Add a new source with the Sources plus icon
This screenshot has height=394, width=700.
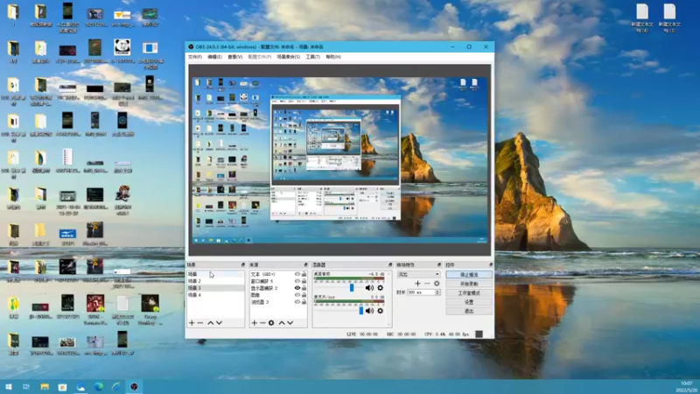pyautogui.click(x=254, y=322)
